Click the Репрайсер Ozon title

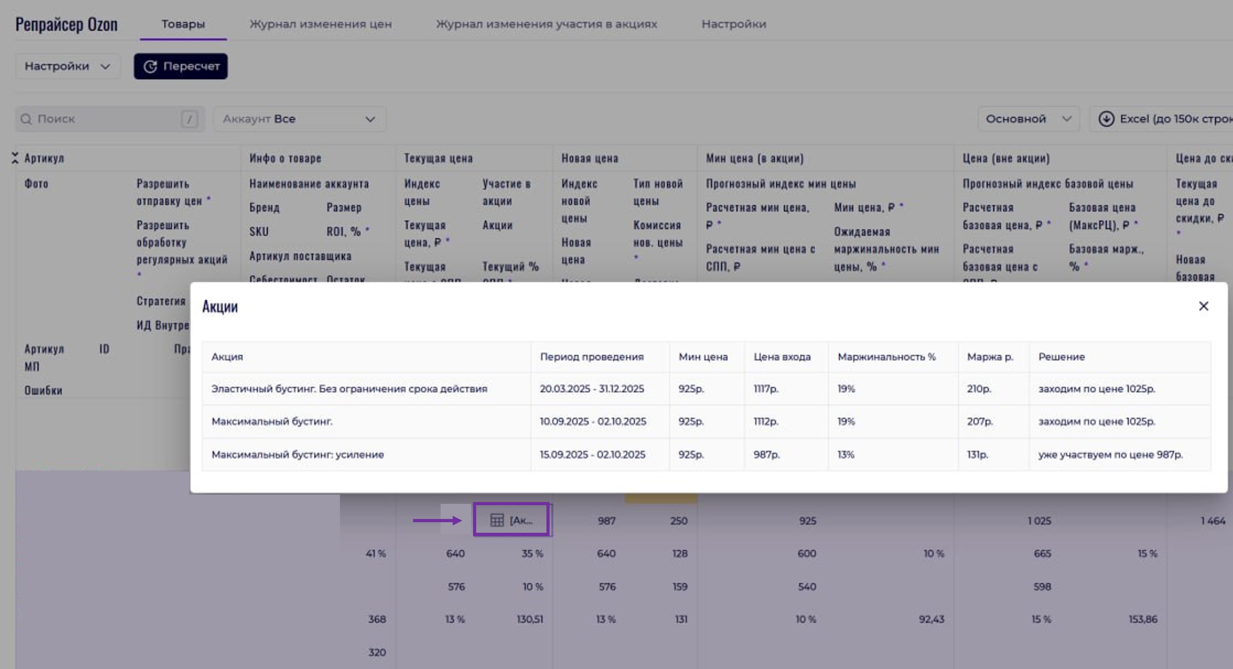[x=66, y=24]
